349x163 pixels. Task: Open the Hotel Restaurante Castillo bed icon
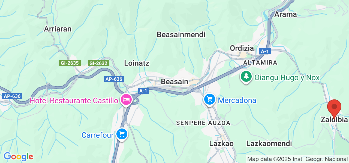pyautogui.click(x=126, y=100)
